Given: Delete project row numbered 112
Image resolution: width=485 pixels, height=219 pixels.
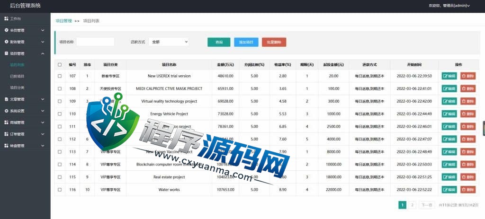Looking at the screenshot, I should (468, 140).
